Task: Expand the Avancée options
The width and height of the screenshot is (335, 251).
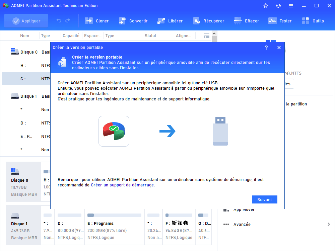Action: pos(329,224)
